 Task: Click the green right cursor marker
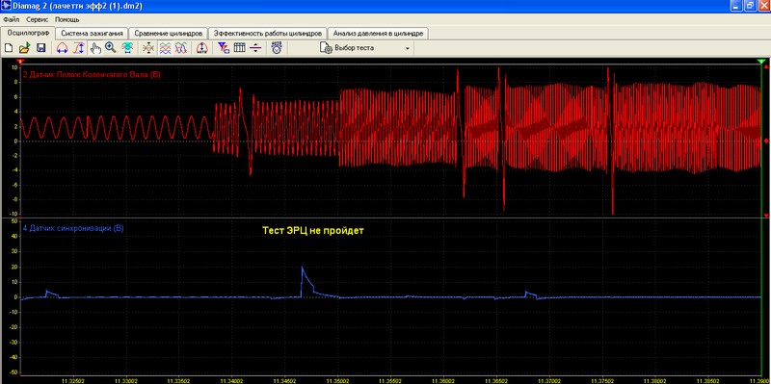coord(761,61)
